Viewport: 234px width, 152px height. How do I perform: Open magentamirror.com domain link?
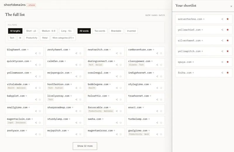point(101,131)
